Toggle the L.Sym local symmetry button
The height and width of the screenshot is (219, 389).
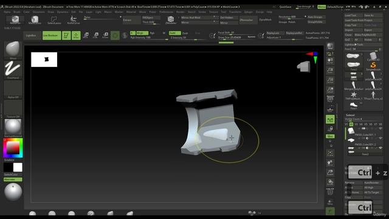(x=330, y=119)
